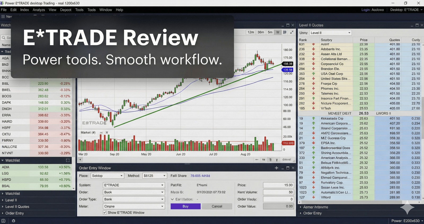The image size is (424, 224).
Task: Click the search magnifier icon in Watch panel
Action: 4,38
